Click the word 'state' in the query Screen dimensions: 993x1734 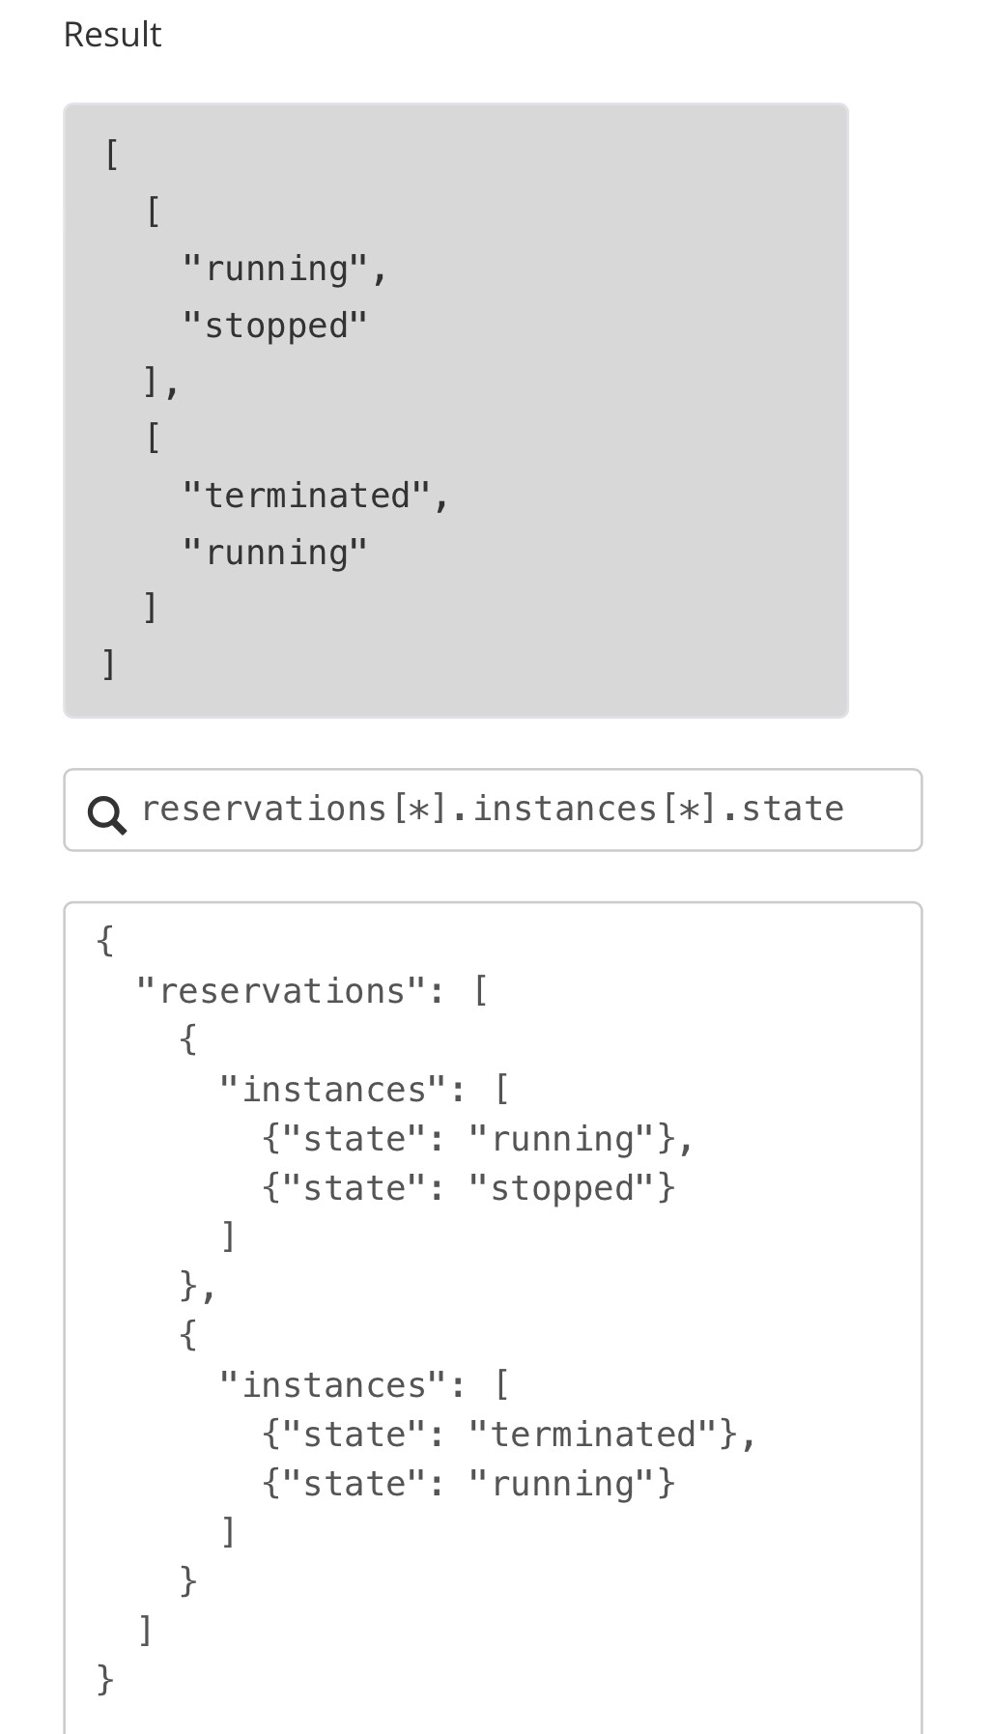coord(792,809)
